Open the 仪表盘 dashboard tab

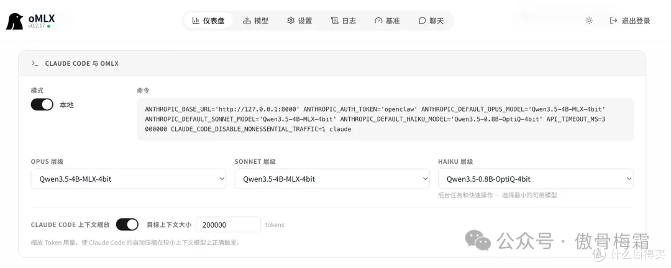208,20
